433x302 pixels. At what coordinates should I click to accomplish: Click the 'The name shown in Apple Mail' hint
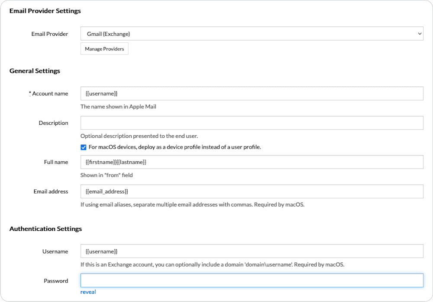tap(118, 107)
